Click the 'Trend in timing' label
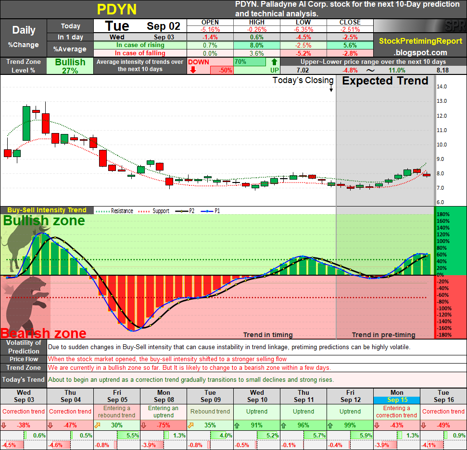467x450 pixels. pyautogui.click(x=268, y=335)
